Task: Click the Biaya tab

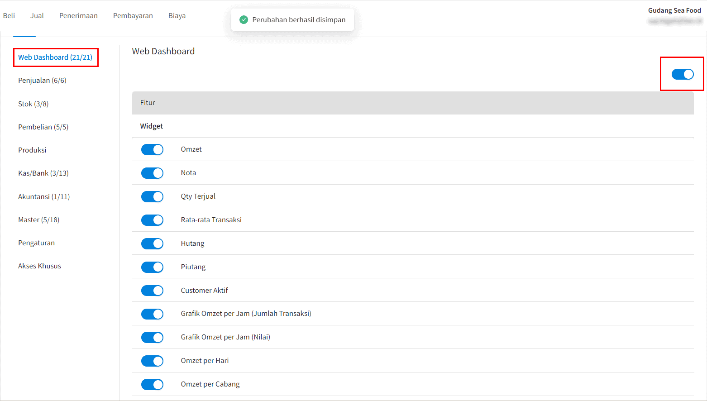Action: (x=177, y=16)
